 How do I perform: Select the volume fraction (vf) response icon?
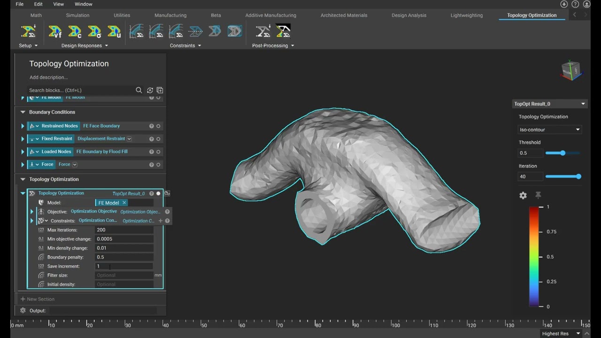coord(55,31)
